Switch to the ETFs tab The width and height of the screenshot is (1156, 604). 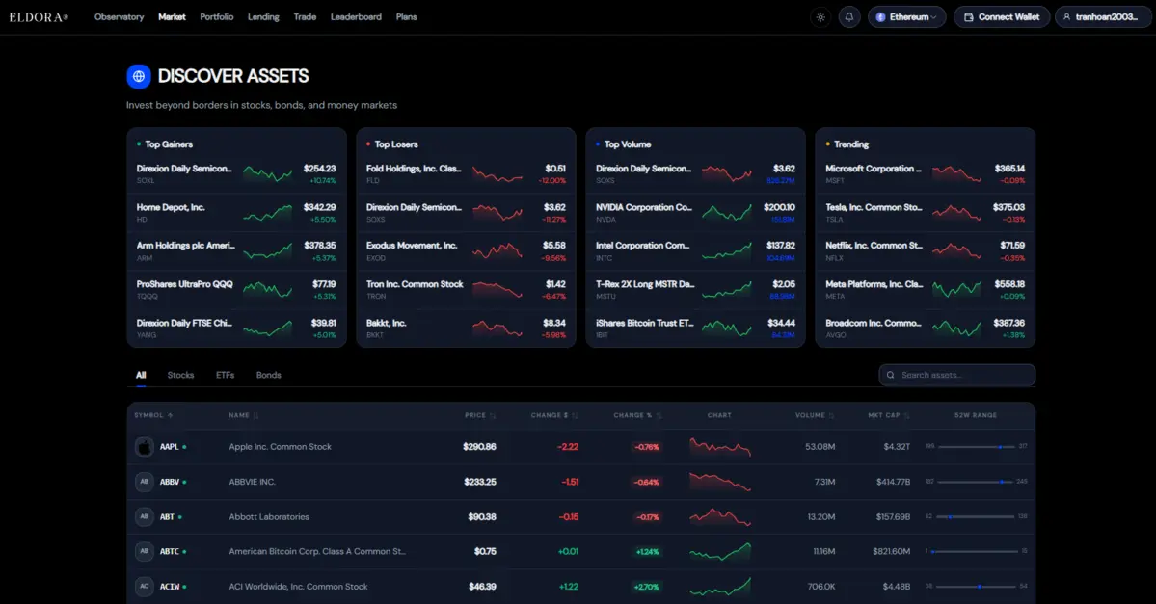pyautogui.click(x=225, y=375)
